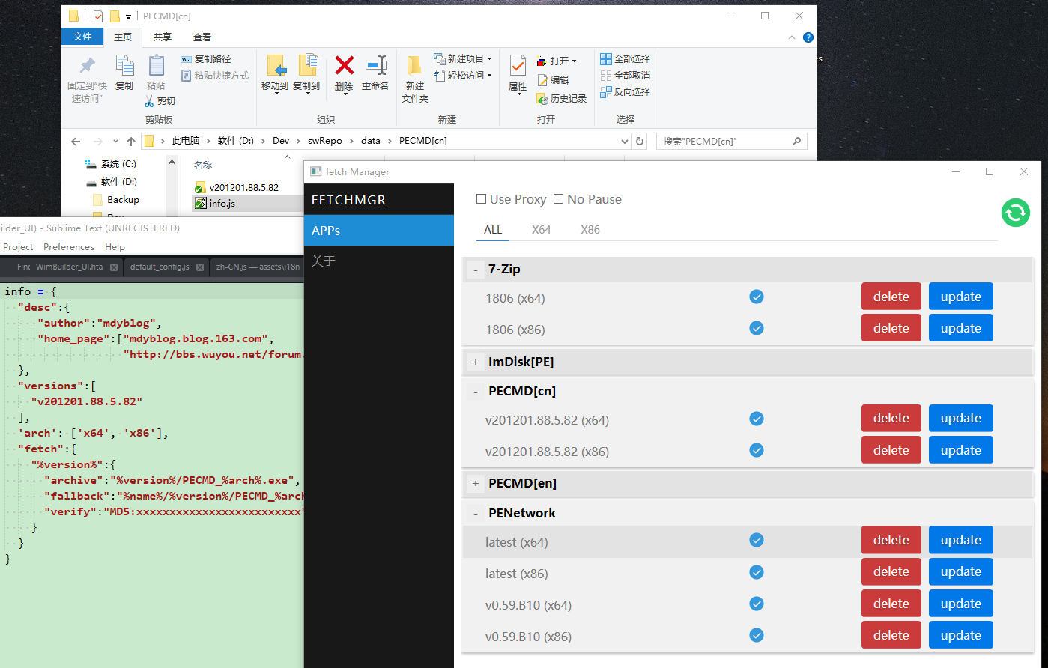Update PECMD[cn] v201201.88.5.82 (x86)

[961, 450]
